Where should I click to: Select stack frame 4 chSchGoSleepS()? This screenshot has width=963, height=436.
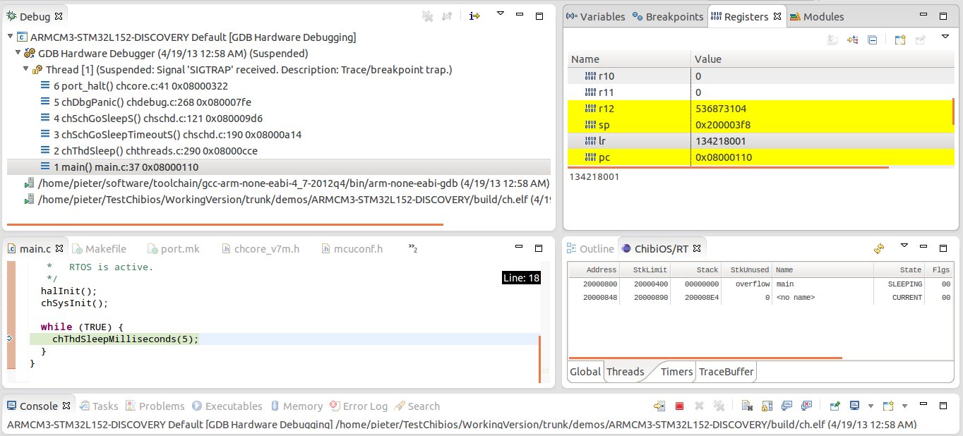click(152, 119)
